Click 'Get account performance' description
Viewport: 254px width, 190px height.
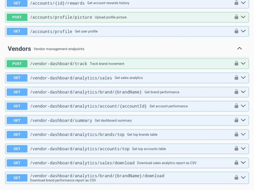168,106
